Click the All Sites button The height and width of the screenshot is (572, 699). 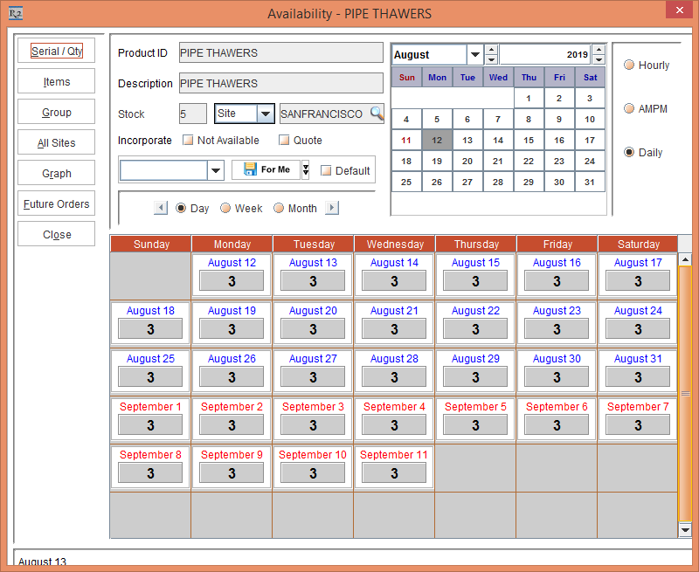(x=56, y=142)
